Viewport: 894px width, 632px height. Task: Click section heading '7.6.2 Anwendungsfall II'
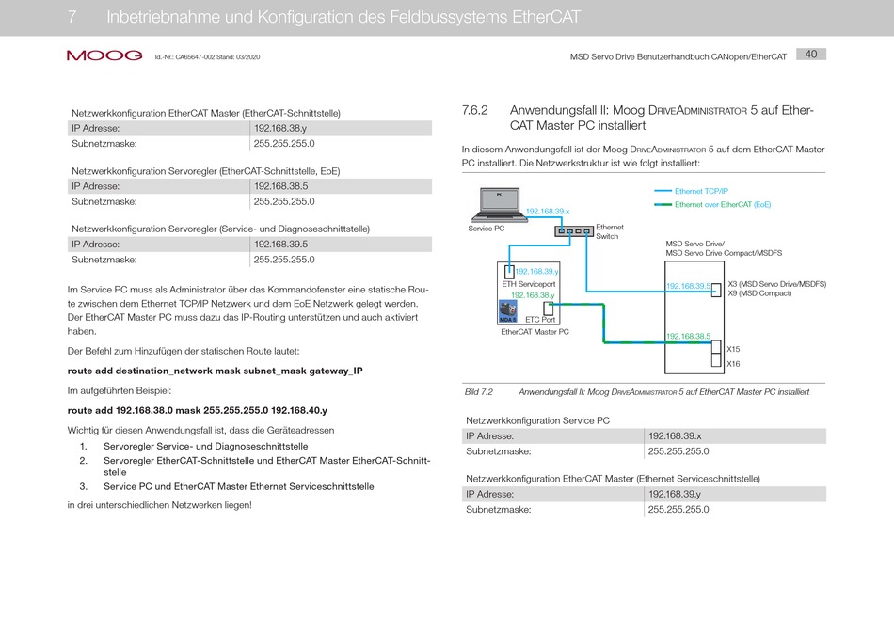coord(637,118)
